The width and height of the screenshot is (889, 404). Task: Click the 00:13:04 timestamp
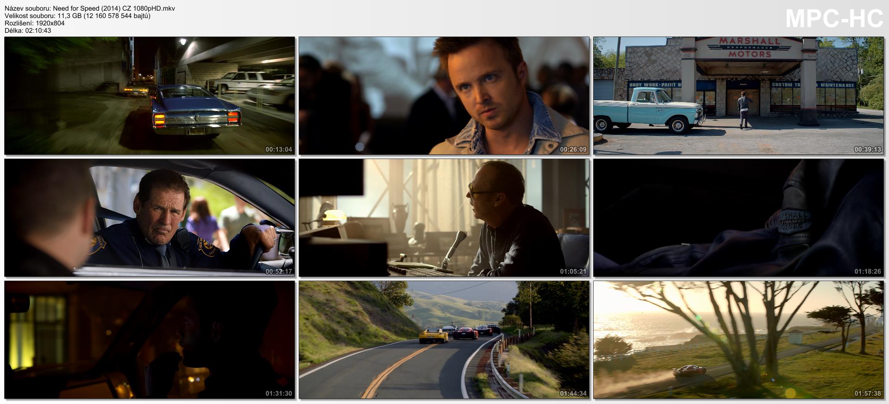click(x=279, y=150)
